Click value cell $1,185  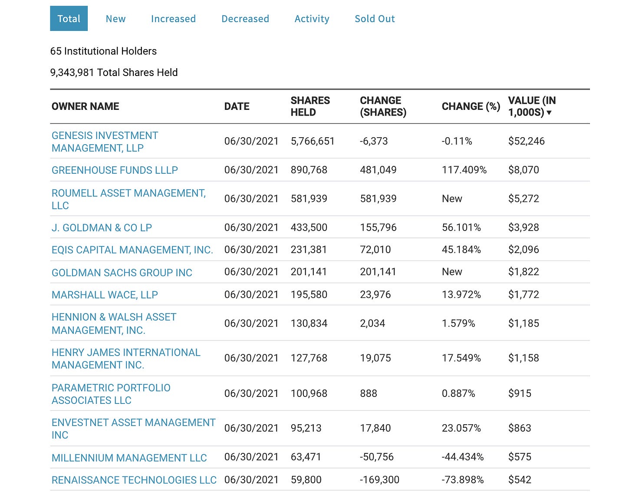tap(523, 324)
